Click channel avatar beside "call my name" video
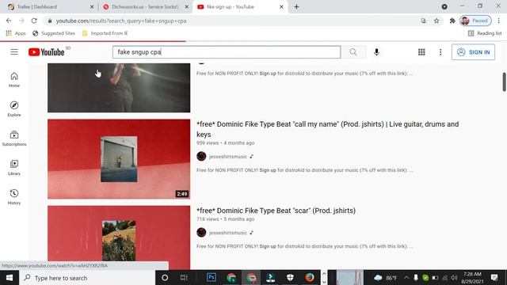This screenshot has height=285, width=507. pyautogui.click(x=201, y=157)
